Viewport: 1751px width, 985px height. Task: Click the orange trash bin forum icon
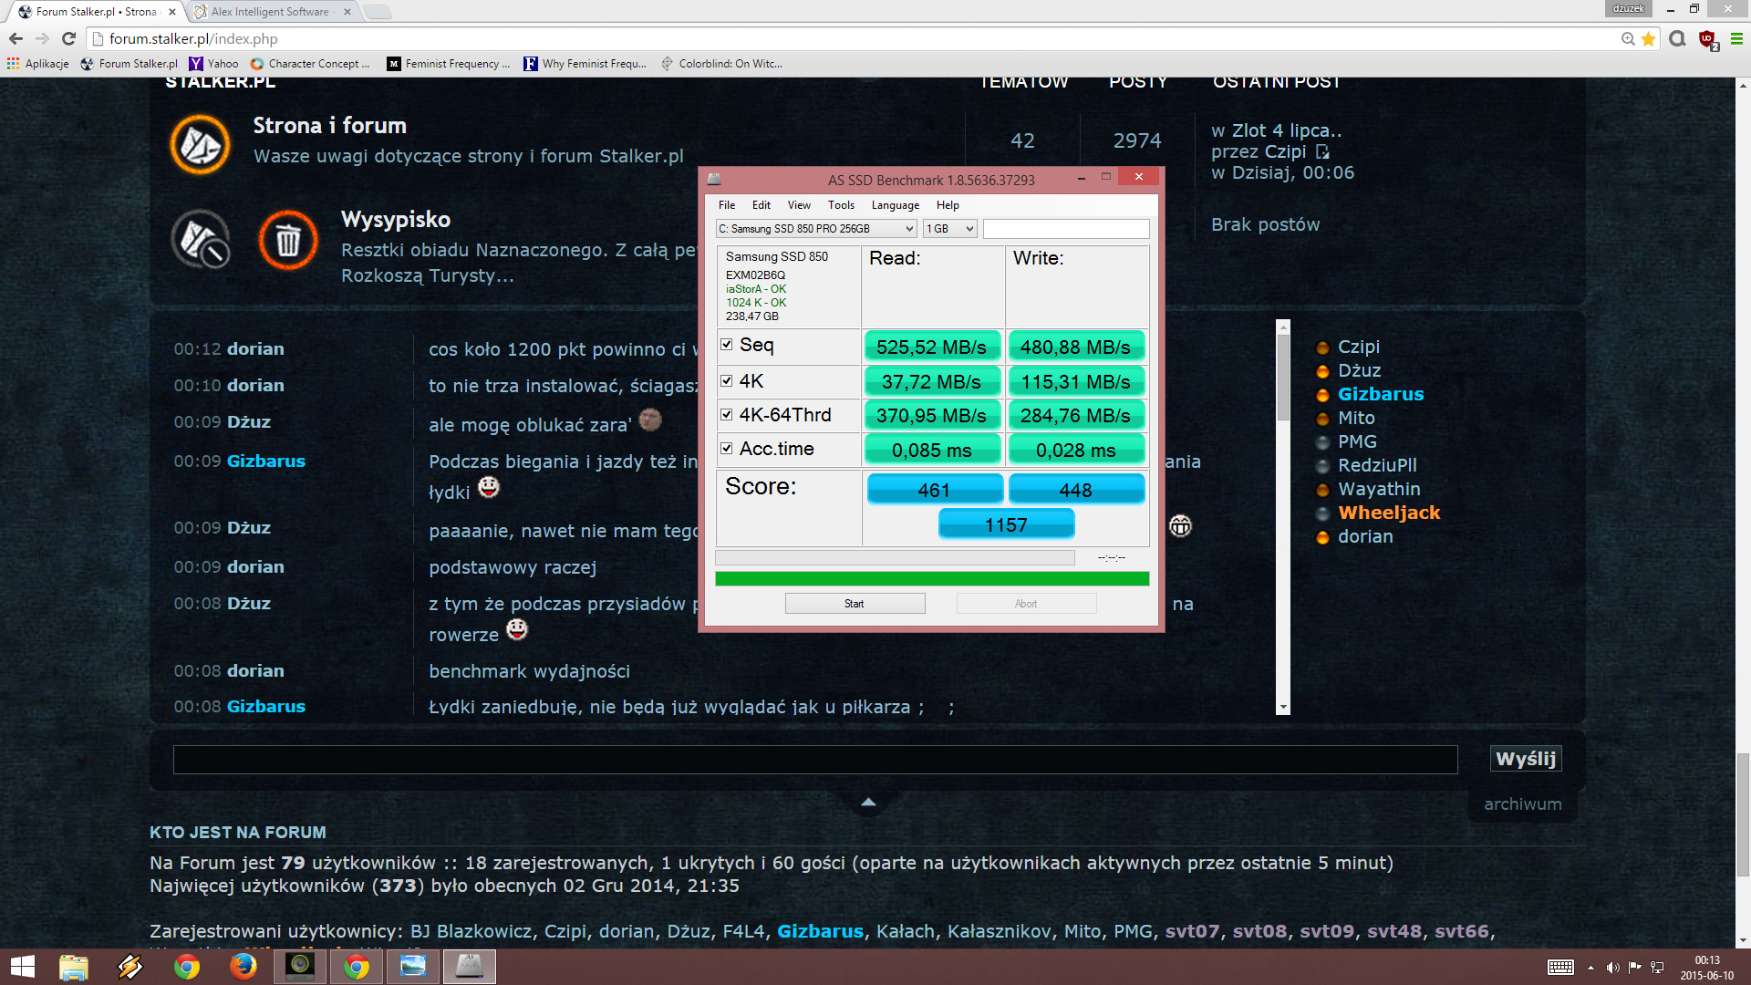288,240
